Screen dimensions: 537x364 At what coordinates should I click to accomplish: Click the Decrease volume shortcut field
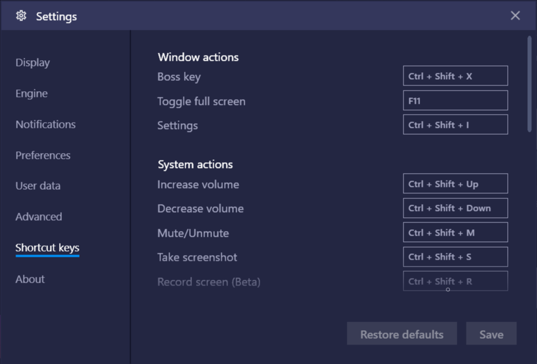pos(455,208)
